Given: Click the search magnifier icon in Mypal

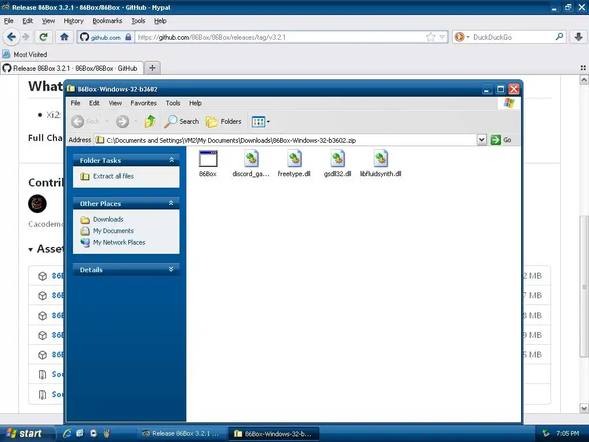Looking at the screenshot, I should (559, 37).
